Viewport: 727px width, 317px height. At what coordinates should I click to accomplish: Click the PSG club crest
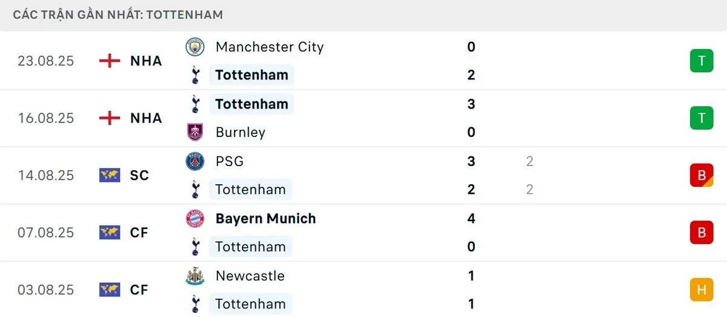click(195, 161)
